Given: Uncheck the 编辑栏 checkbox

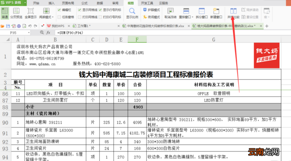Looking at the screenshot, I should pyautogui.click(x=59, y=10).
